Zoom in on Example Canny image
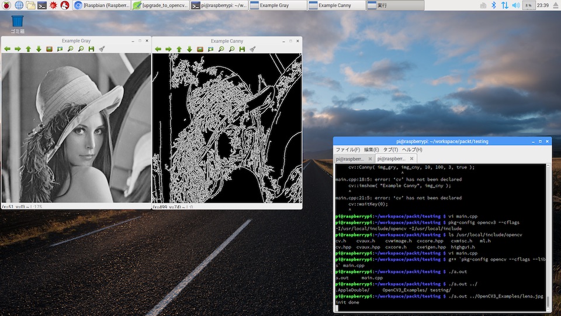561x316 pixels. pyautogui.click(x=221, y=49)
